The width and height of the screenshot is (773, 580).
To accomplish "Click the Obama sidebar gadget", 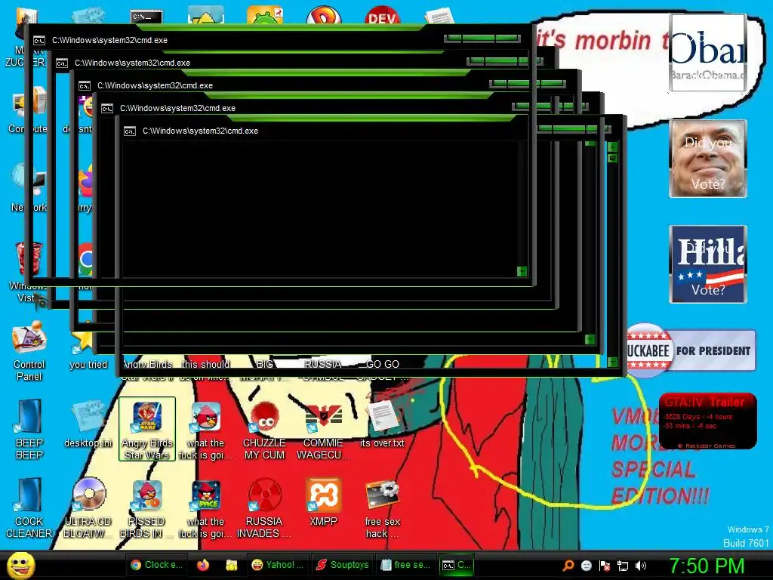I will point(707,52).
